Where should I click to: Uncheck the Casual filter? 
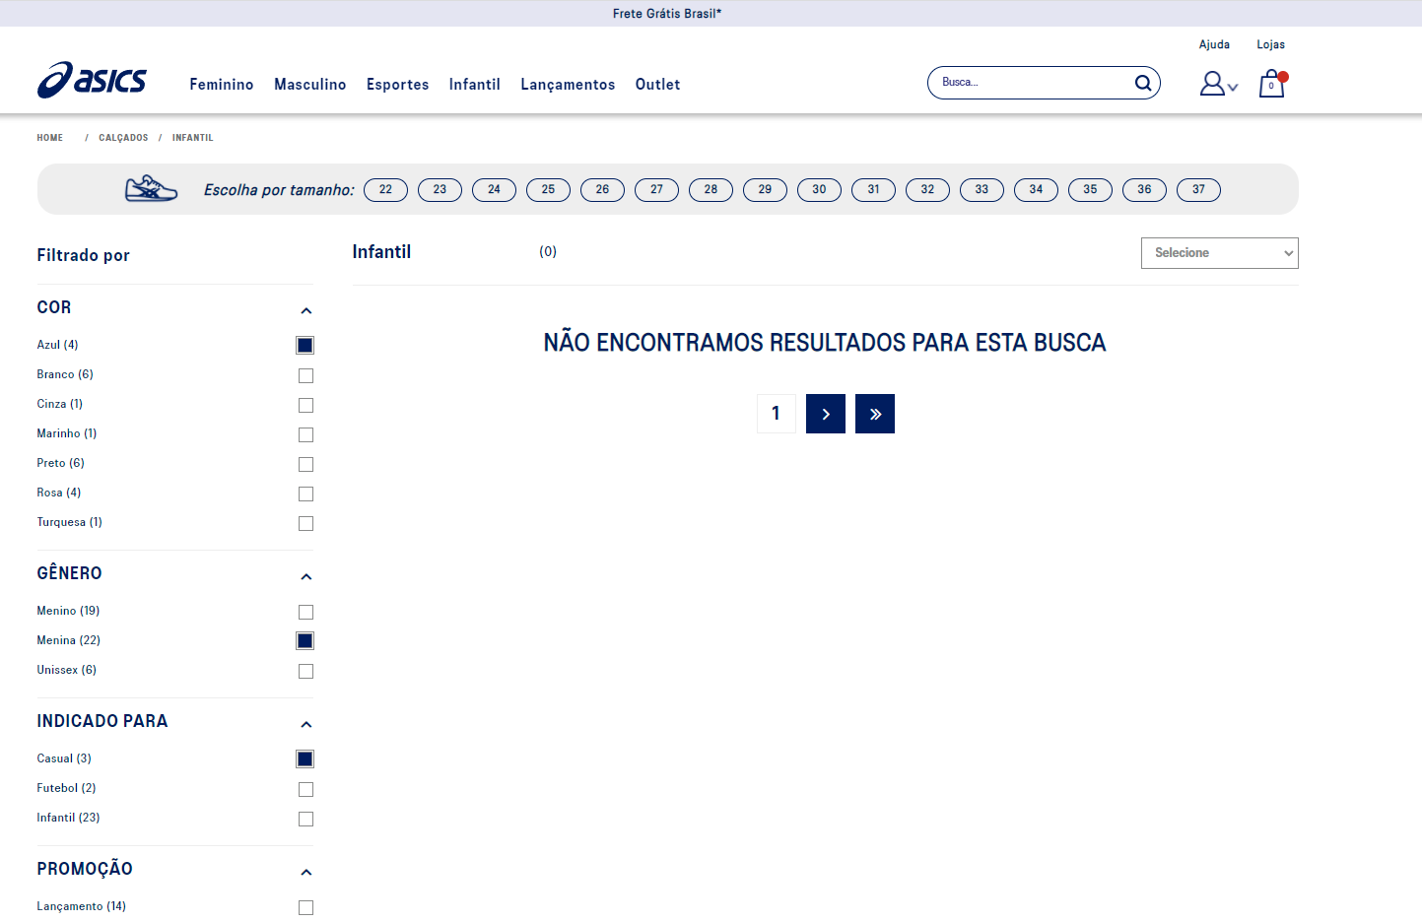305,758
